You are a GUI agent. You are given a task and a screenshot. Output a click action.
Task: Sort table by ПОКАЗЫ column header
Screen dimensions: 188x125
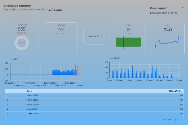(175, 91)
